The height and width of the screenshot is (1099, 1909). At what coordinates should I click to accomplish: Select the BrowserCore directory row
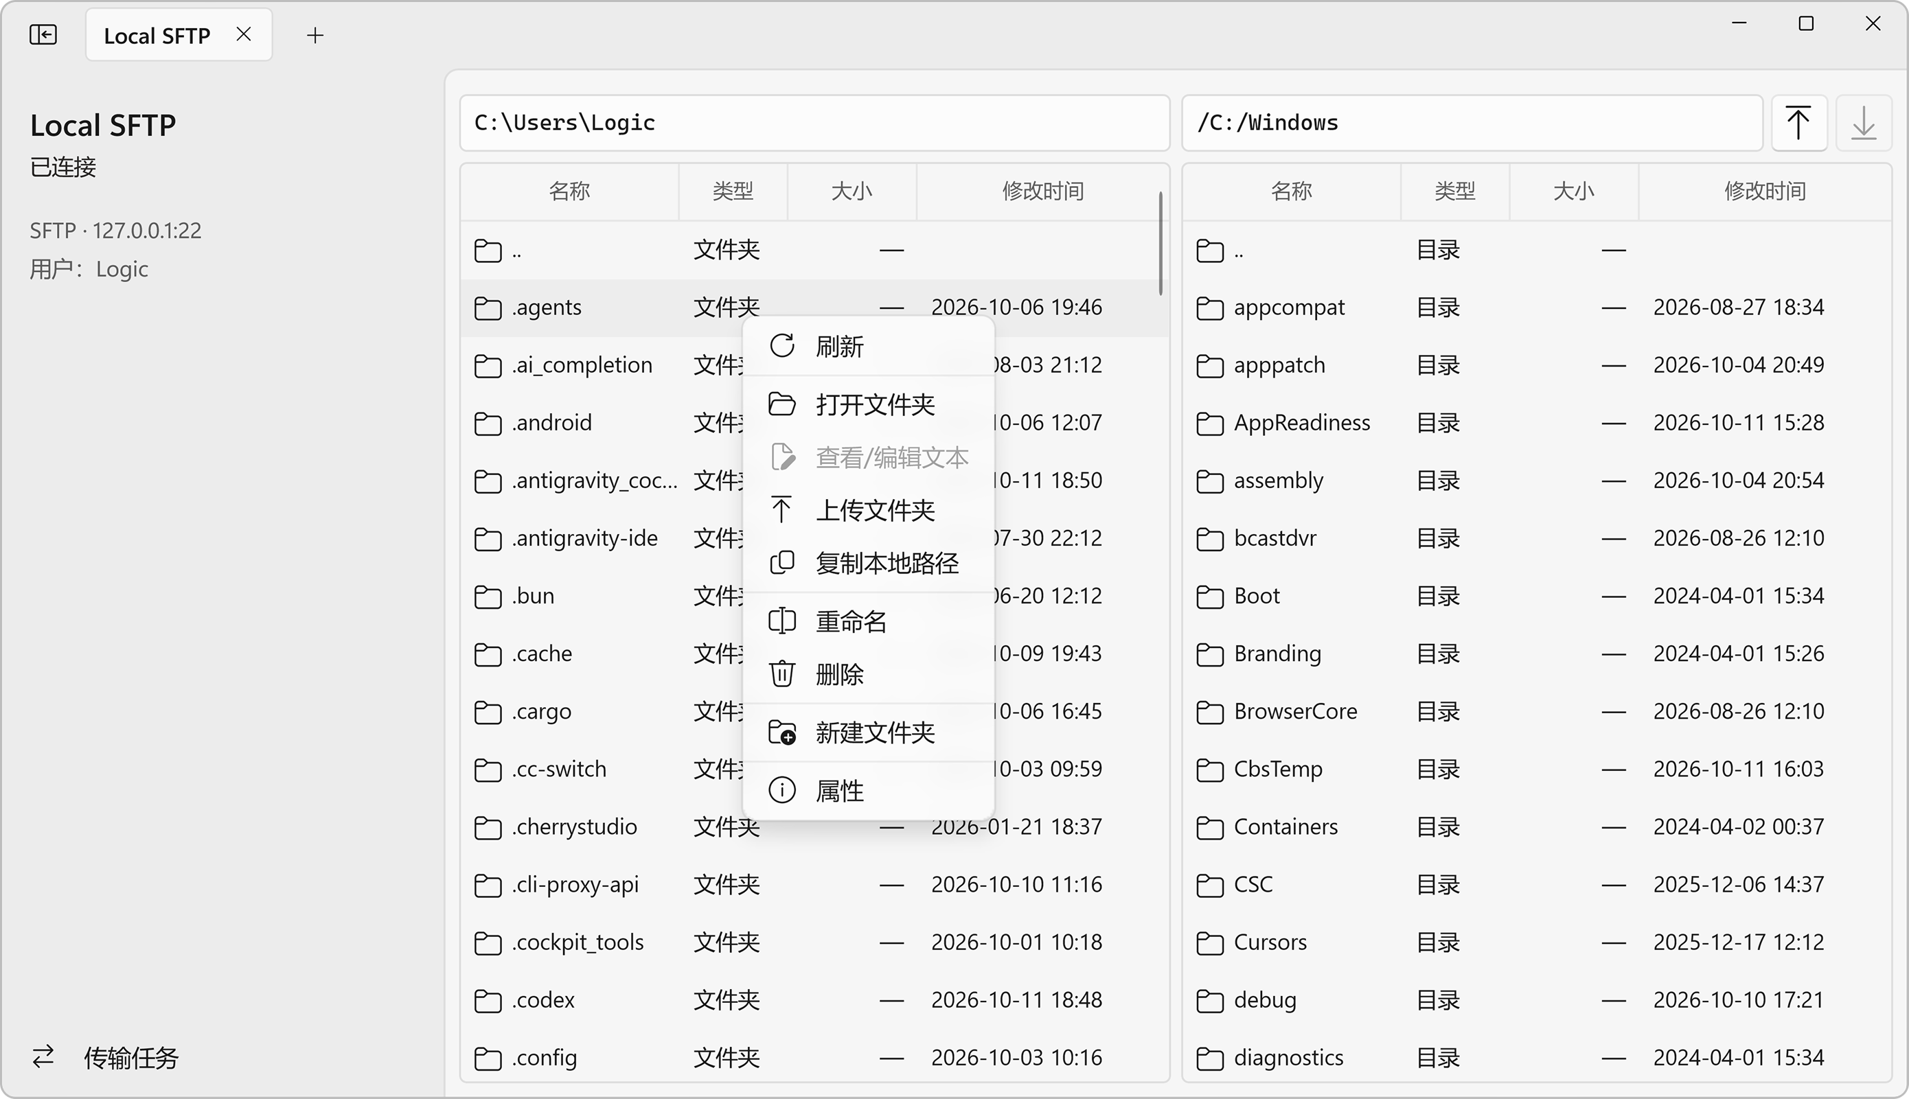pyautogui.click(x=1537, y=712)
